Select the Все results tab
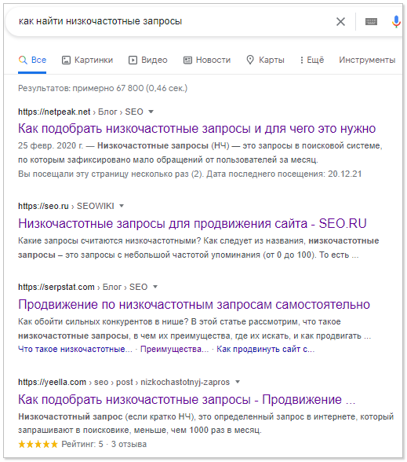Image resolution: width=407 pixels, height=462 pixels. (32, 60)
